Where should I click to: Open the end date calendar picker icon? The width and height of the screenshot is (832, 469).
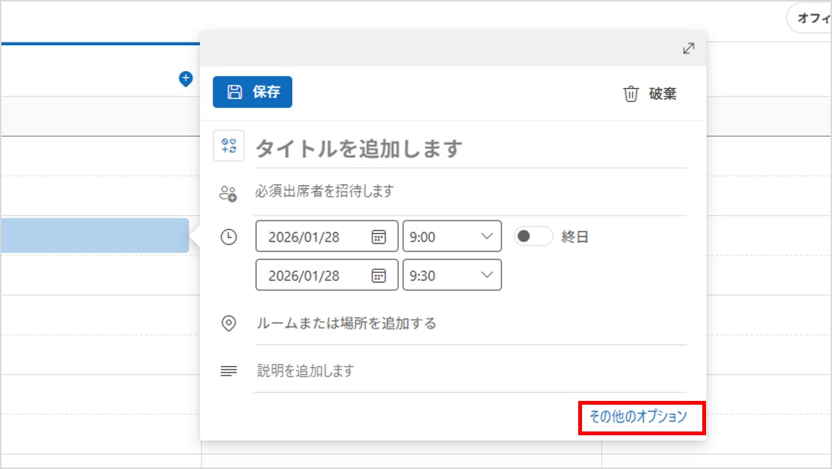pyautogui.click(x=378, y=276)
